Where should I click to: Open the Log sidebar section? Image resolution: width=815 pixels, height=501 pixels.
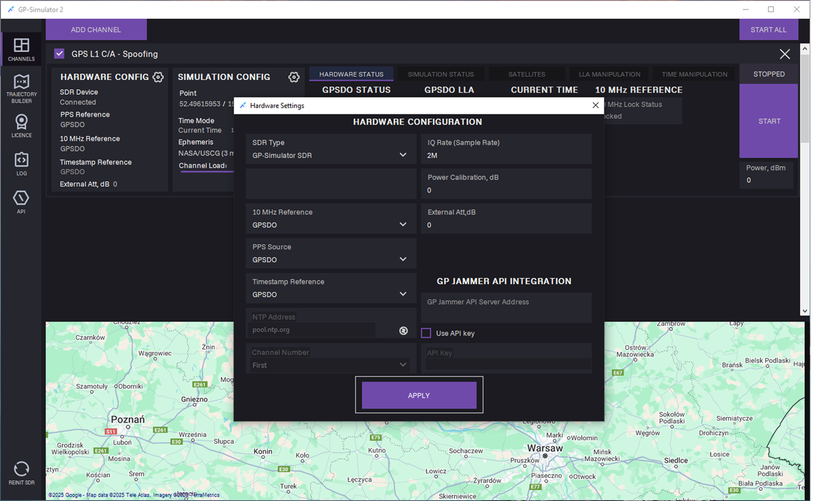pos(21,163)
